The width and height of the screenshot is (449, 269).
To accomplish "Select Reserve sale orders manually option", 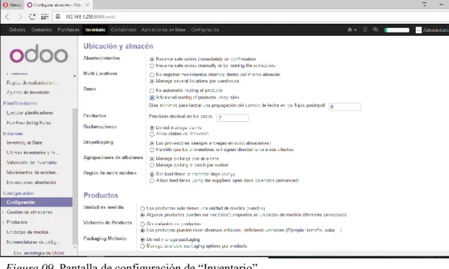I will click(x=152, y=66).
